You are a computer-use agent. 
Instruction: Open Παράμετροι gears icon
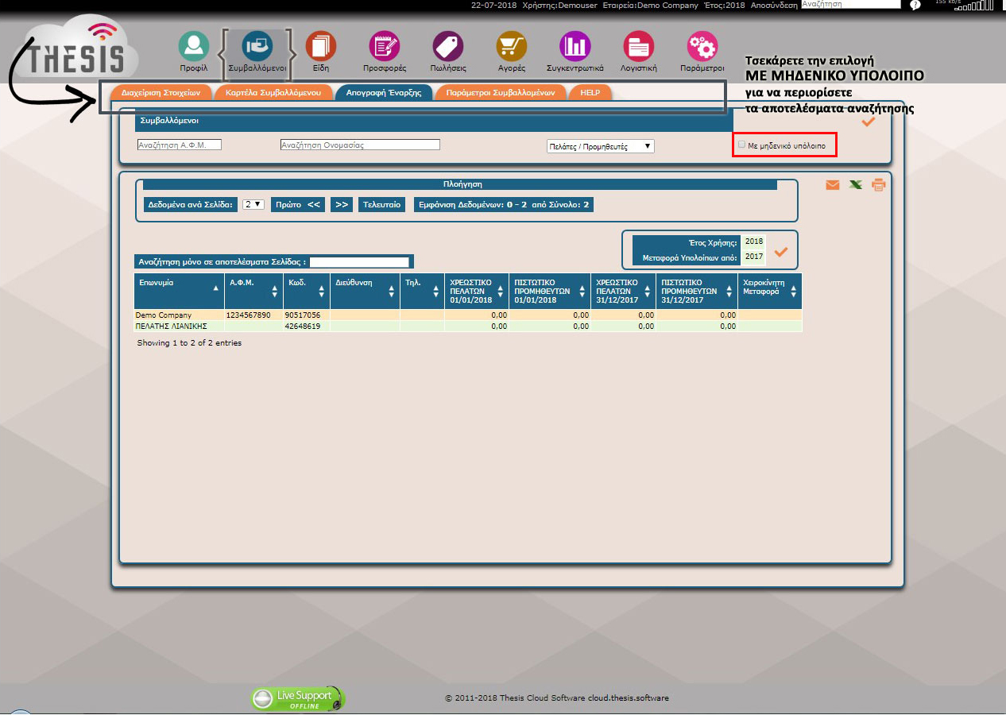point(702,46)
